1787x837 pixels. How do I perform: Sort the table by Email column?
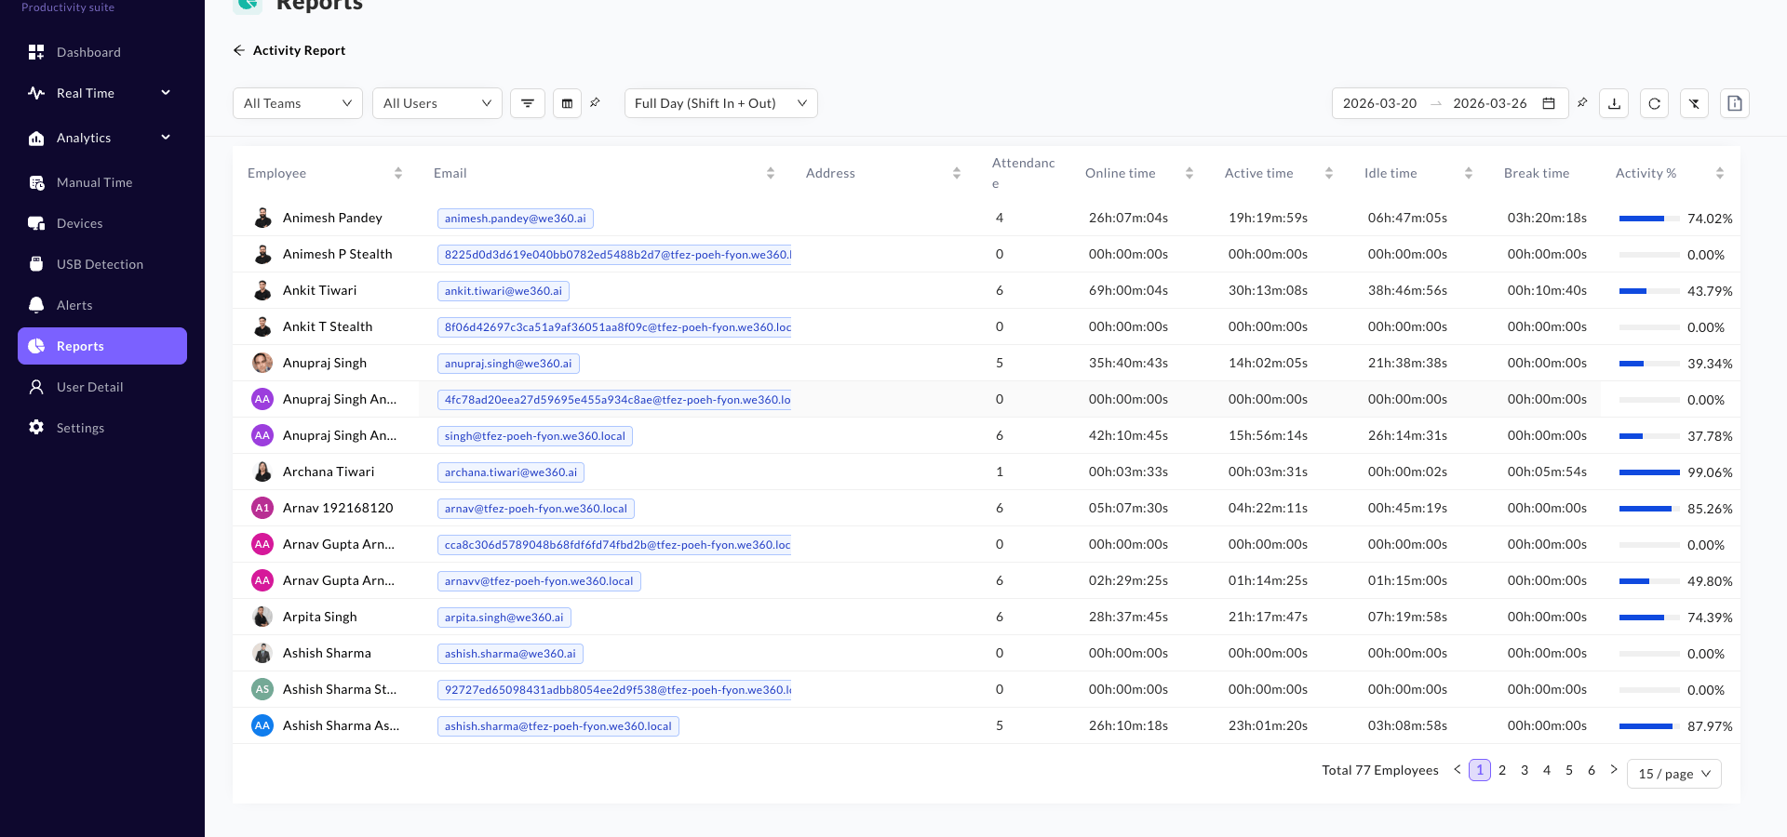tap(771, 173)
